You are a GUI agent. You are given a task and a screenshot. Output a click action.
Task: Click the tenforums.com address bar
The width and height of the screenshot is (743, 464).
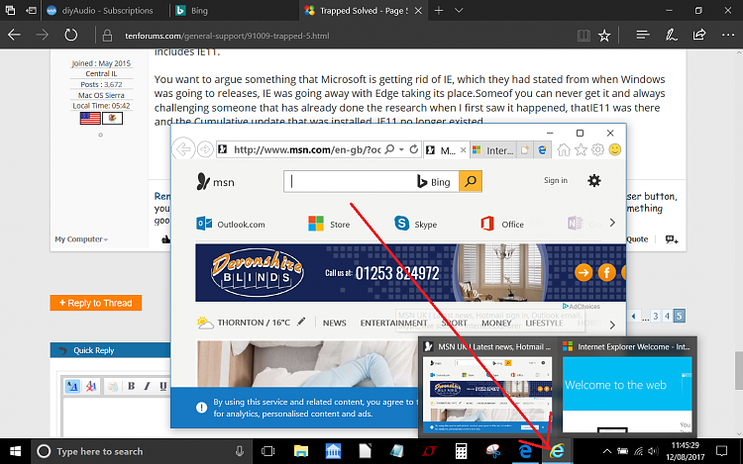pyautogui.click(x=228, y=36)
